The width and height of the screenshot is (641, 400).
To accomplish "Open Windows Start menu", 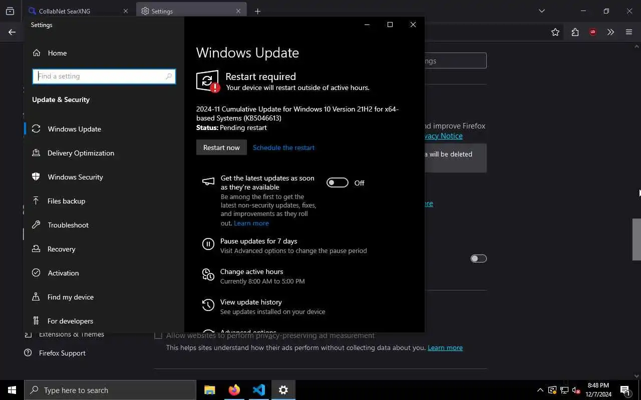I will tap(12, 390).
